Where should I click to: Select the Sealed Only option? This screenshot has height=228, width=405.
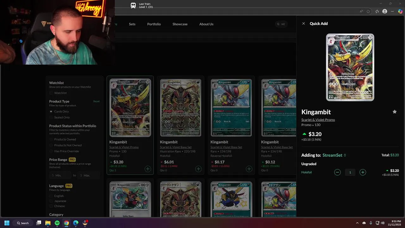click(x=51, y=117)
